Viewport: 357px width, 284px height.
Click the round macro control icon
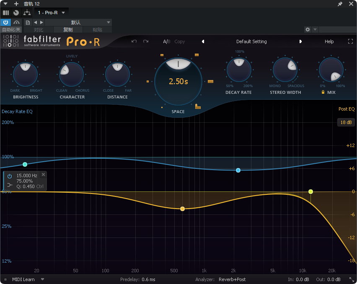[x=16, y=13]
